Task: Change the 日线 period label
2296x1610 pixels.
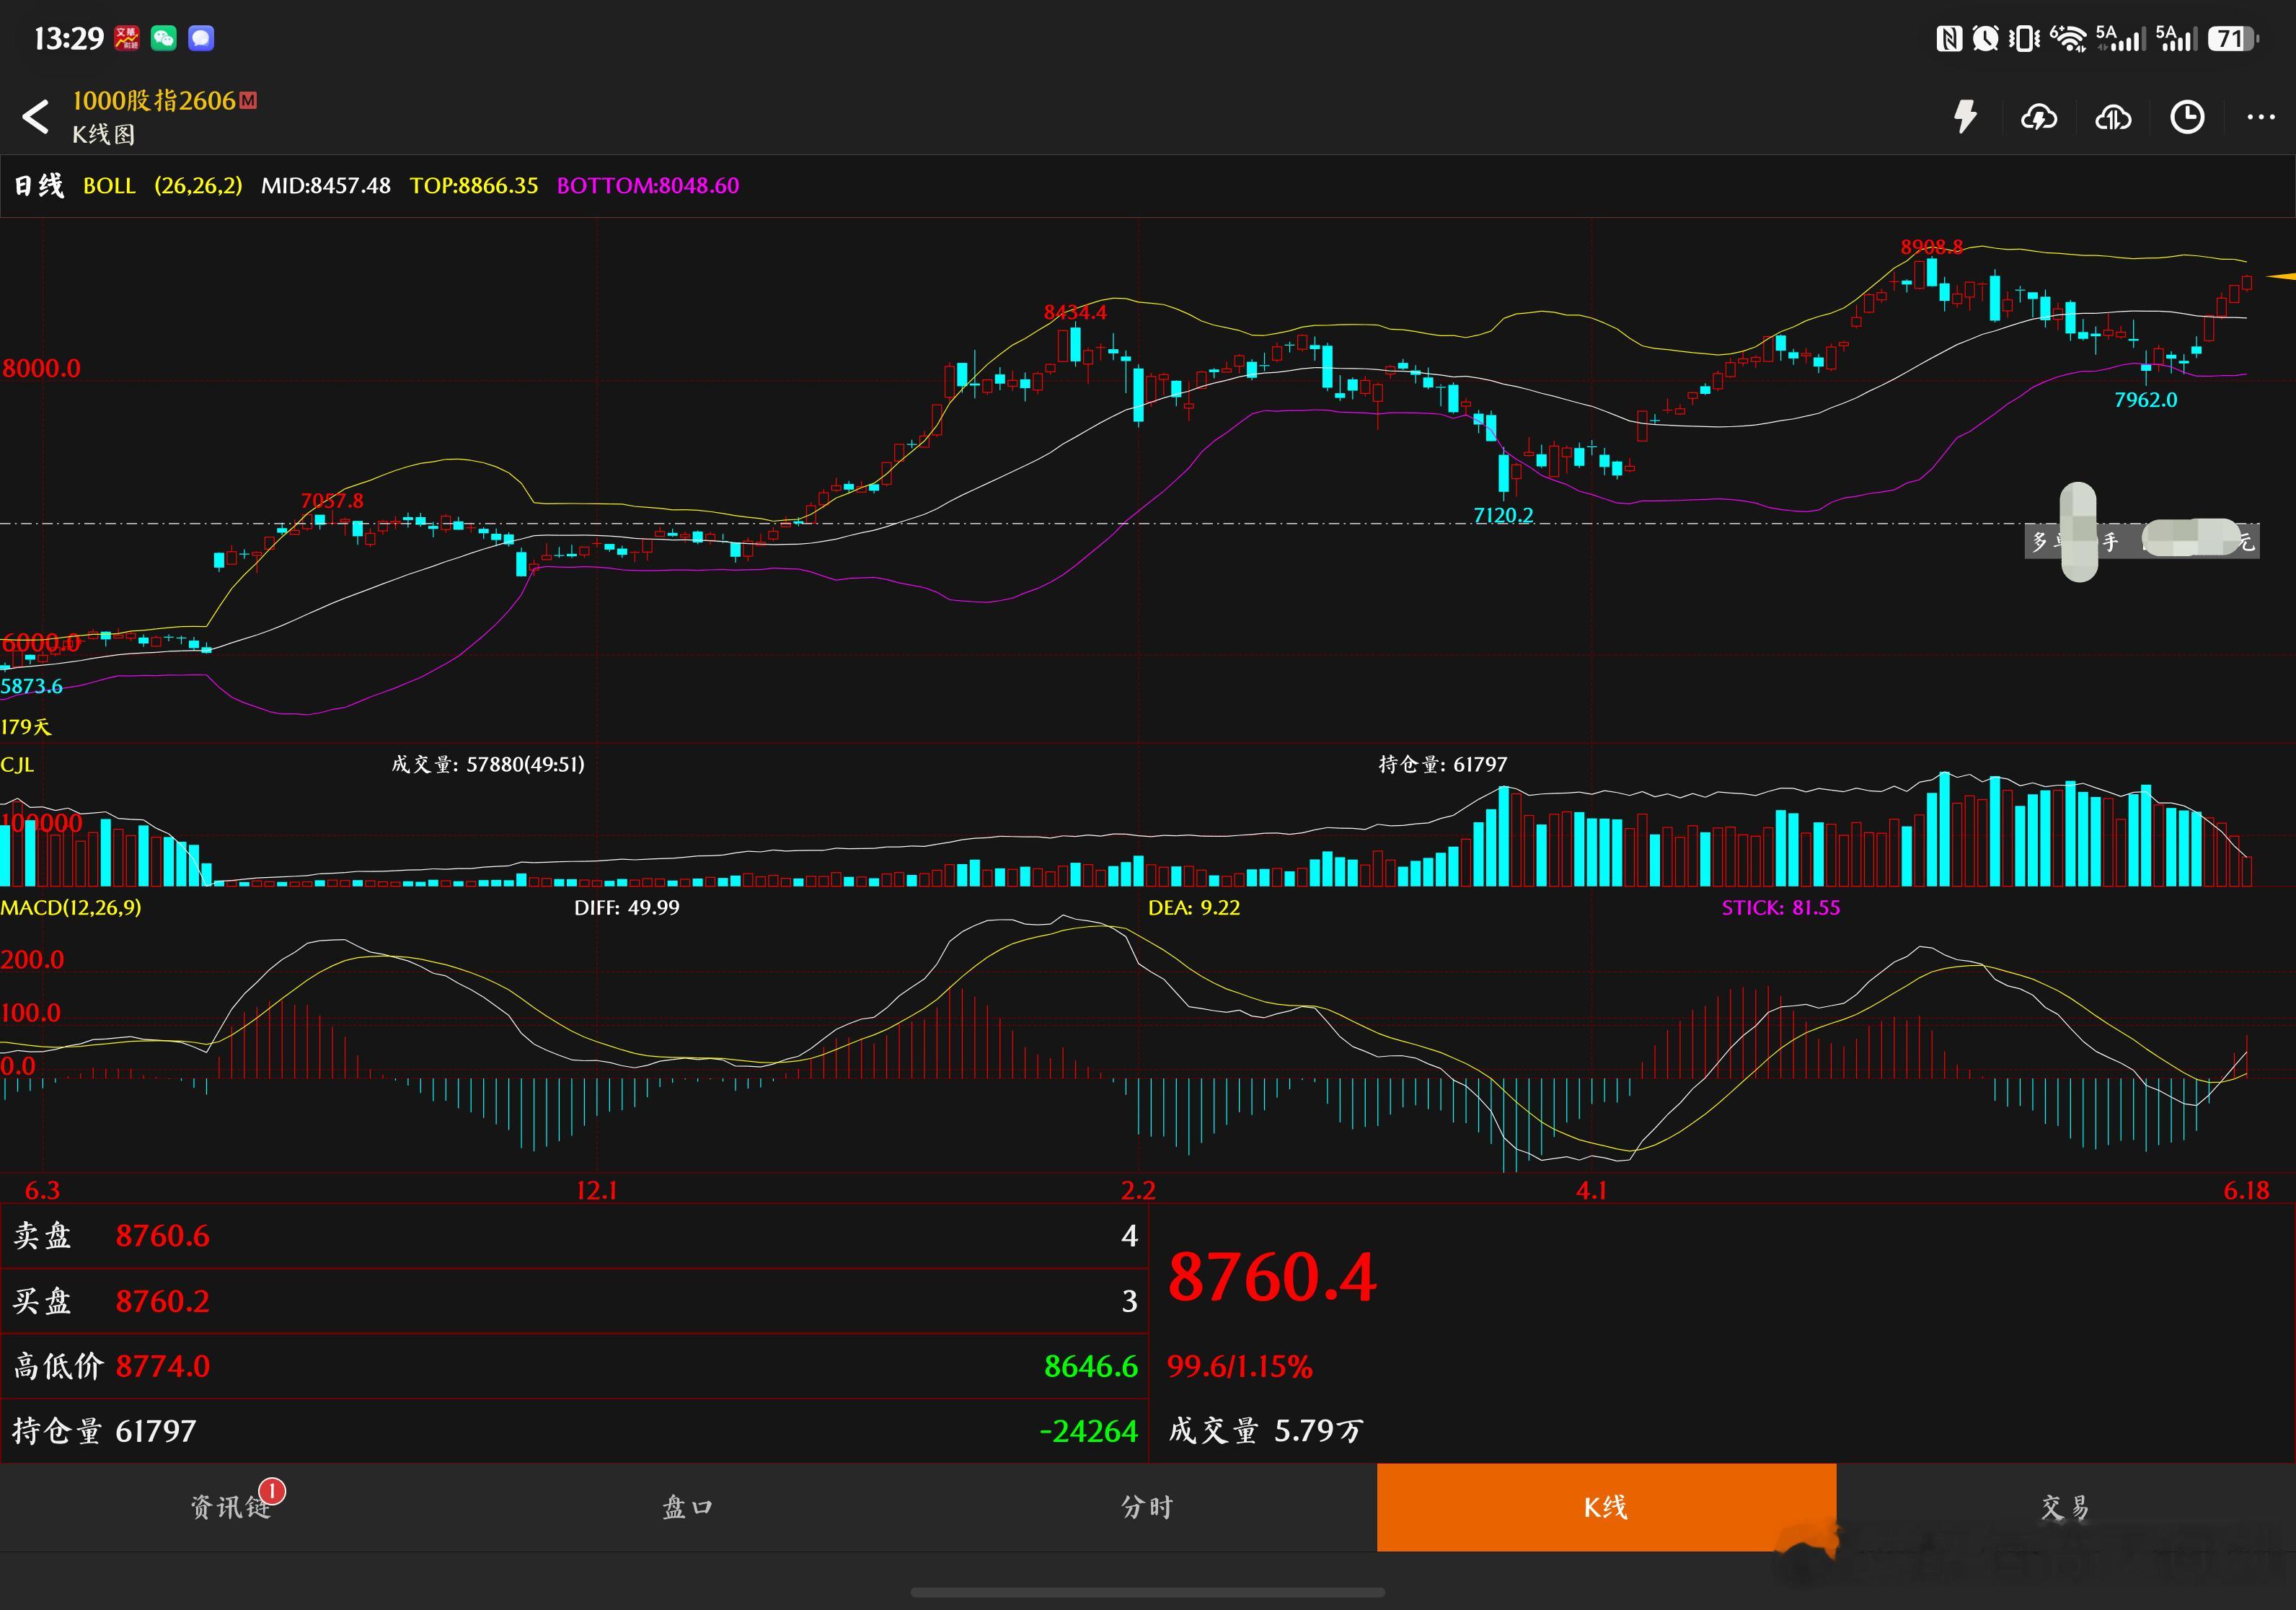Action: pos(39,186)
